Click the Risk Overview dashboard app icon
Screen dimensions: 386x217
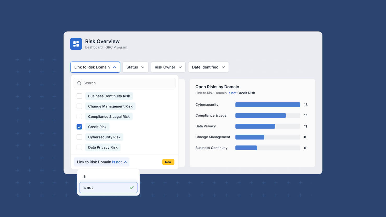[x=76, y=44]
